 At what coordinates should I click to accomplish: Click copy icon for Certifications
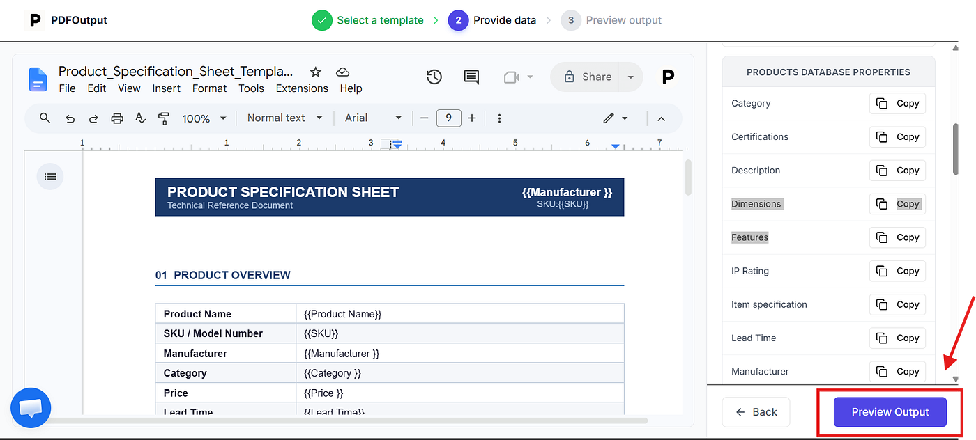pyautogui.click(x=882, y=136)
